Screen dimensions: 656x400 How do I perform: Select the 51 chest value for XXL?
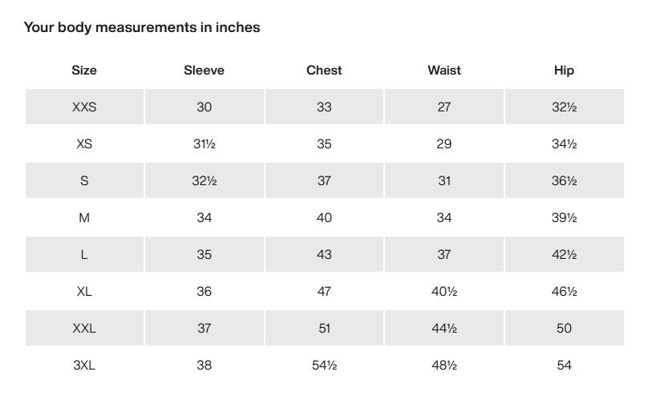(324, 329)
